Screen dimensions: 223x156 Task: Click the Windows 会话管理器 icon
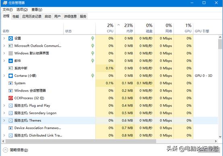[x=10, y=90]
